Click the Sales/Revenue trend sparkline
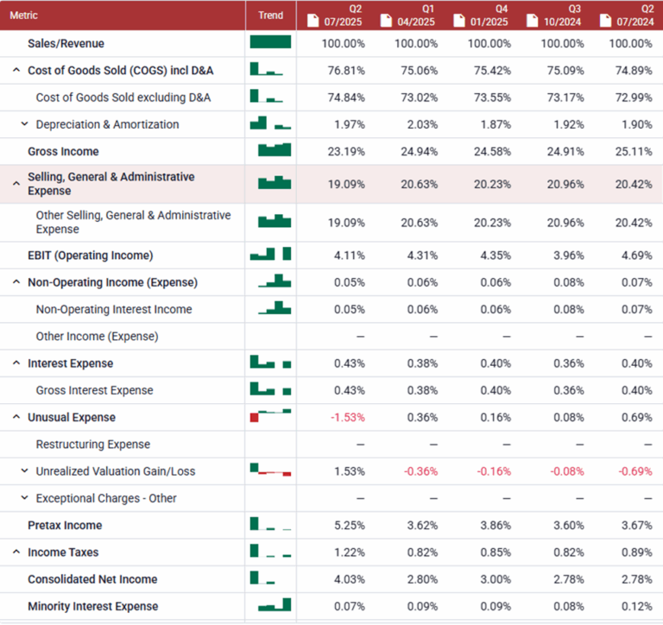663x625 pixels. tap(270, 43)
